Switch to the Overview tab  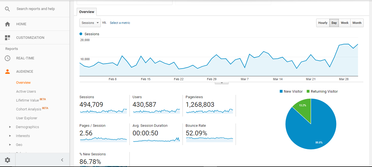(86, 12)
